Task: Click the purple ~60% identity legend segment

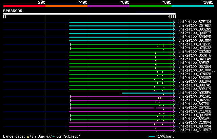Action: [108, 6]
